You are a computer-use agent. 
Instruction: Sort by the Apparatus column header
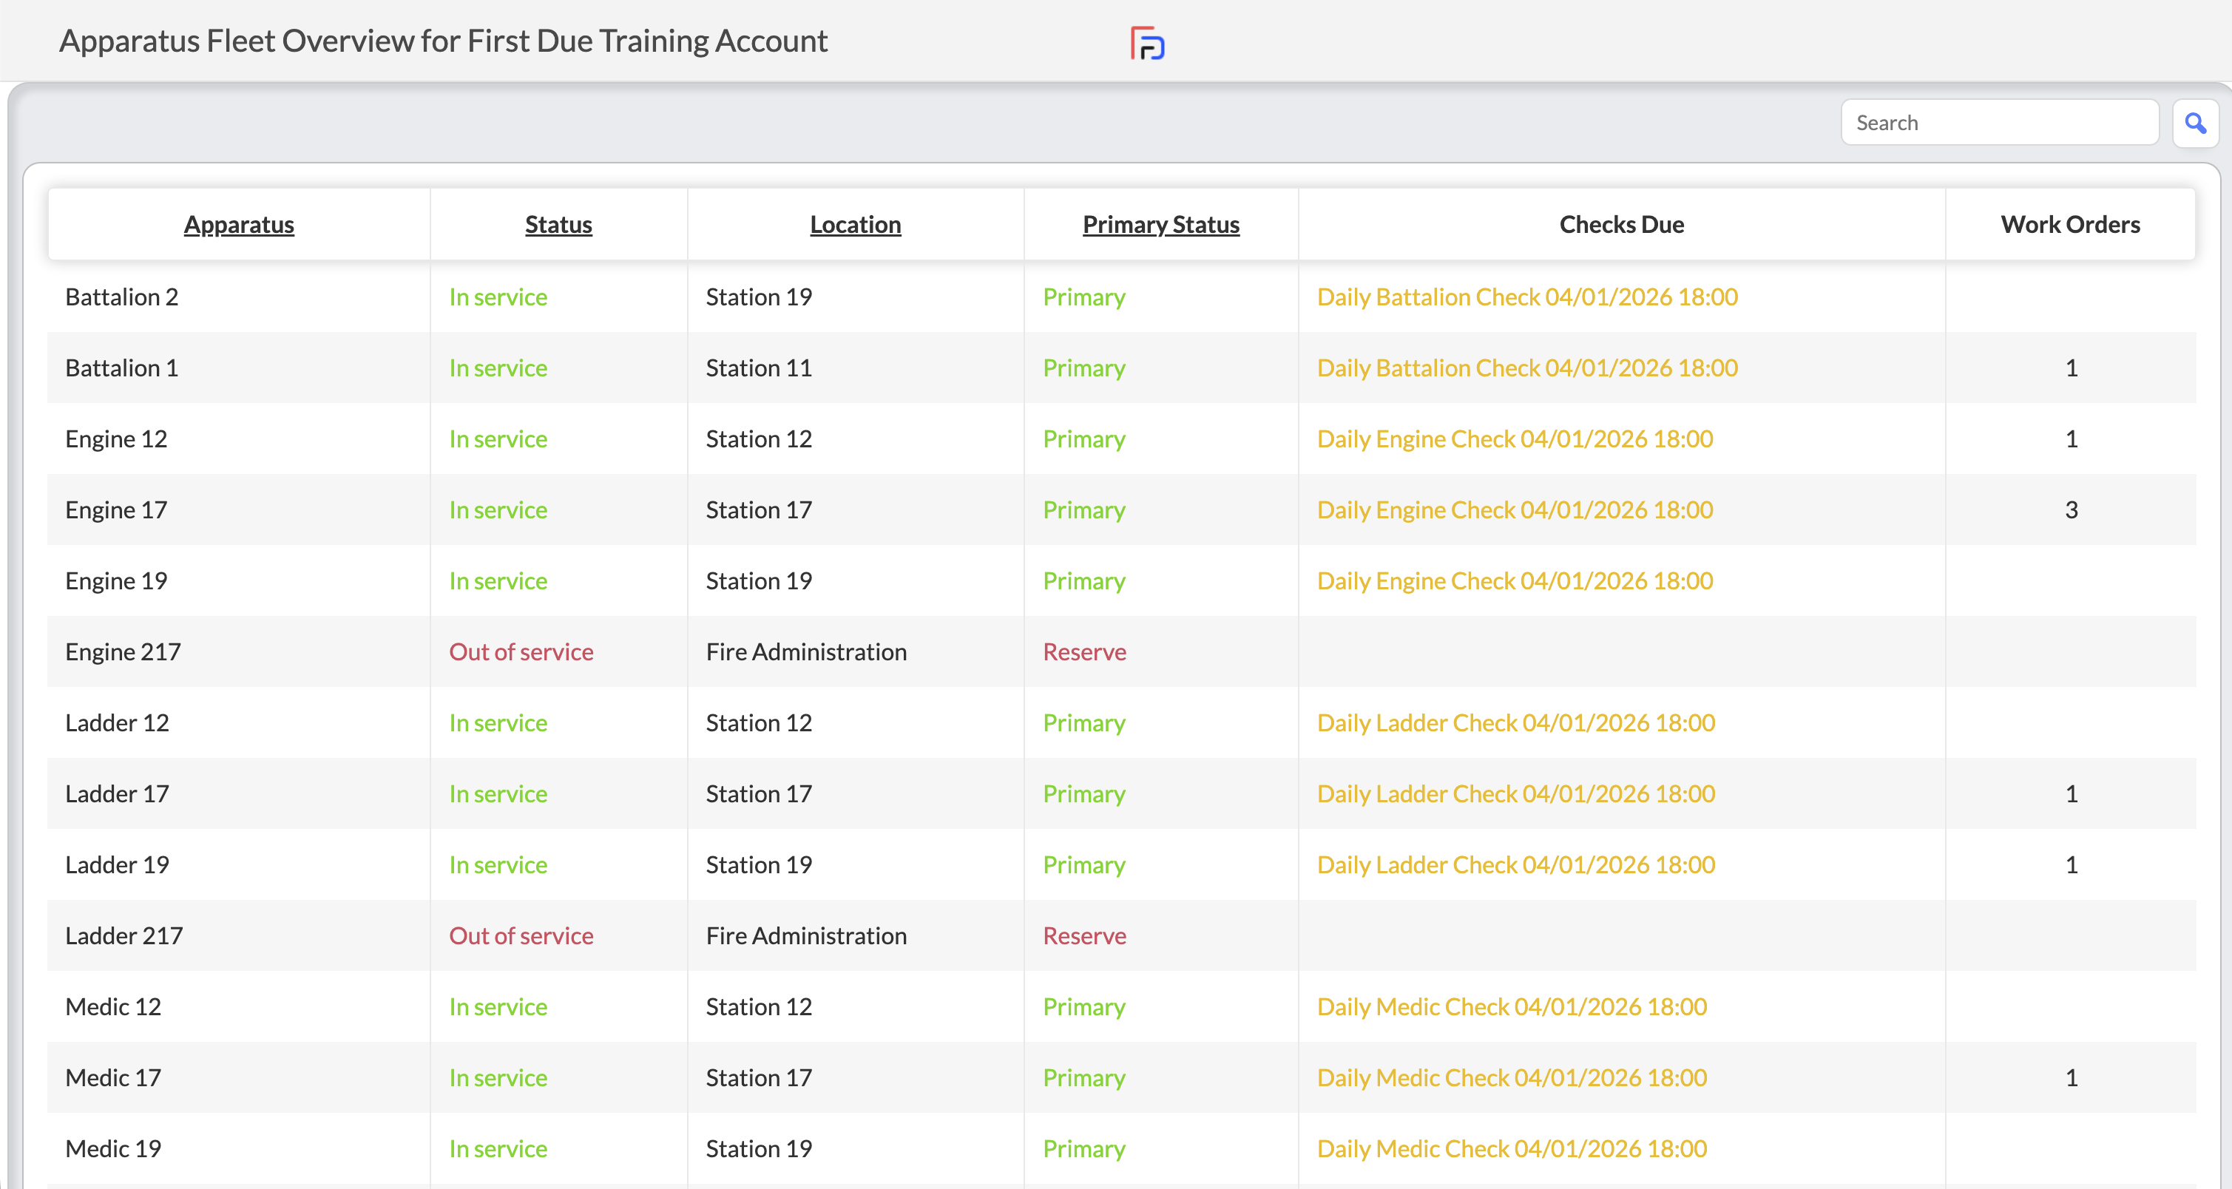tap(239, 224)
